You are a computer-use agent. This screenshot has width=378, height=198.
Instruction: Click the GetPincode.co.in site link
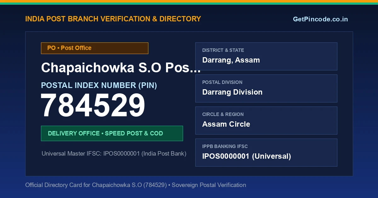pos(320,19)
